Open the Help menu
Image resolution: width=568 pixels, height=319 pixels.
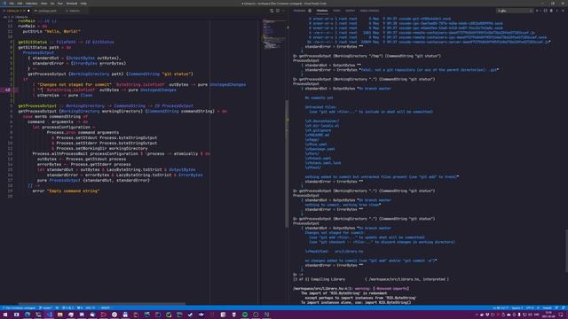pos(83,4)
